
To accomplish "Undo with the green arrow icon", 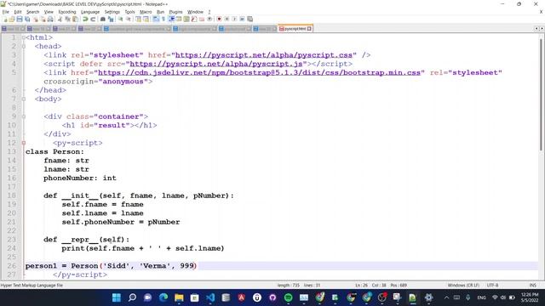I will point(85,19).
